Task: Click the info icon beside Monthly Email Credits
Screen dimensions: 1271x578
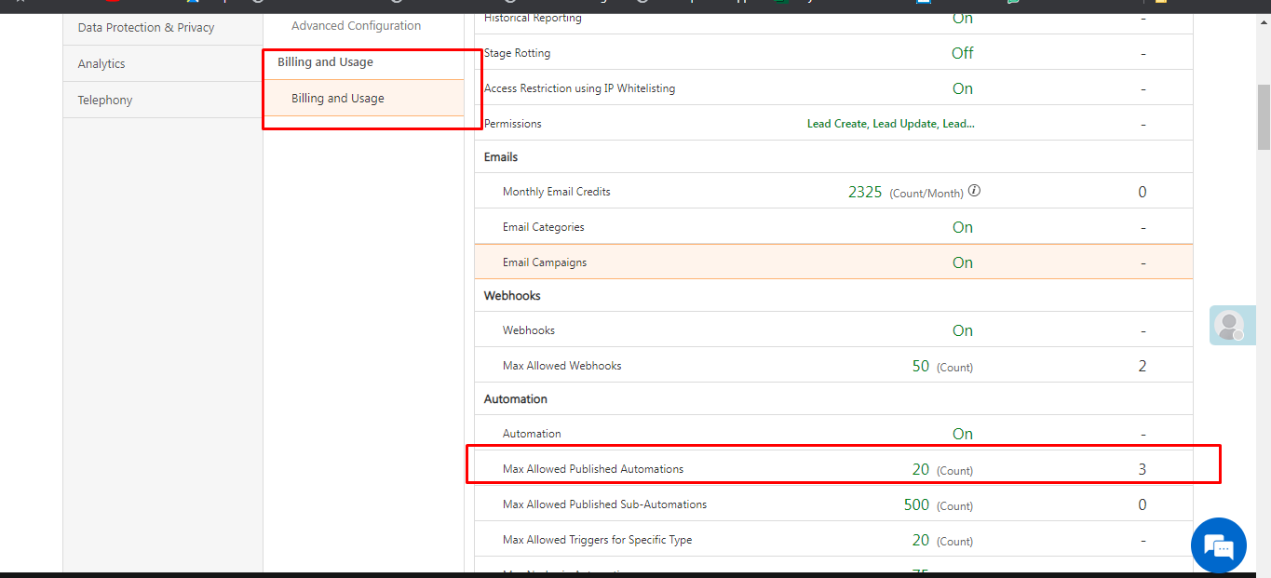Action: click(x=974, y=191)
